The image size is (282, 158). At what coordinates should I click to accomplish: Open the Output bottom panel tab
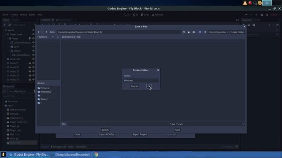coord(45,147)
